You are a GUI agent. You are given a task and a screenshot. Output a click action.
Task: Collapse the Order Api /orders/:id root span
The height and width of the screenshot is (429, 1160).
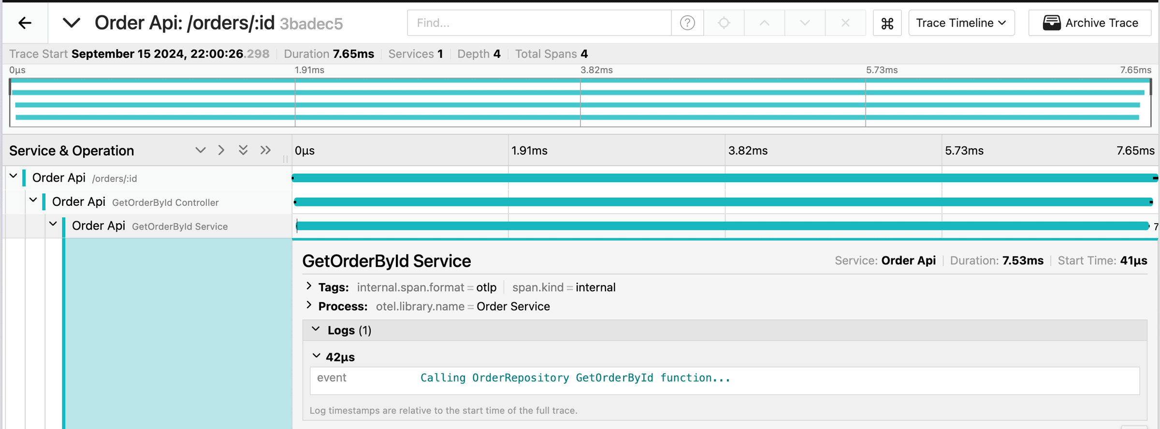point(14,177)
